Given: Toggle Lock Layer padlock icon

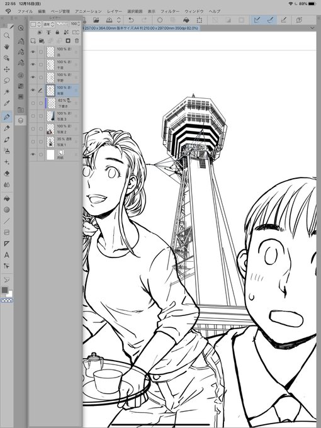Looking at the screenshot, I should 57,32.
